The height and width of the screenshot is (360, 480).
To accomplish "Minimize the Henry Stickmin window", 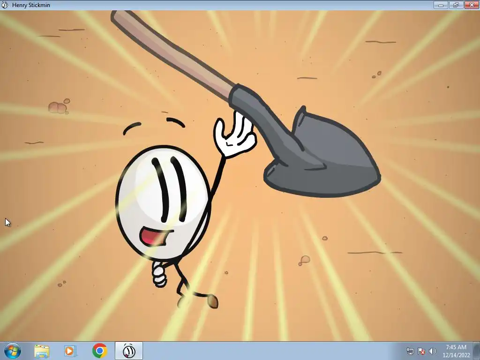I will click(441, 5).
